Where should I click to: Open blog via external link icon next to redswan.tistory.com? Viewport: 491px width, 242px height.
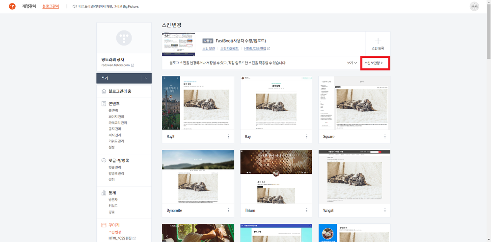[133, 65]
